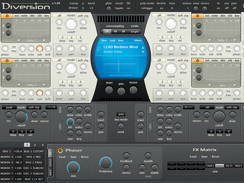Screen dimensions: 244x183
Task: Select 4X oversampling
Action: click(x=115, y=31)
